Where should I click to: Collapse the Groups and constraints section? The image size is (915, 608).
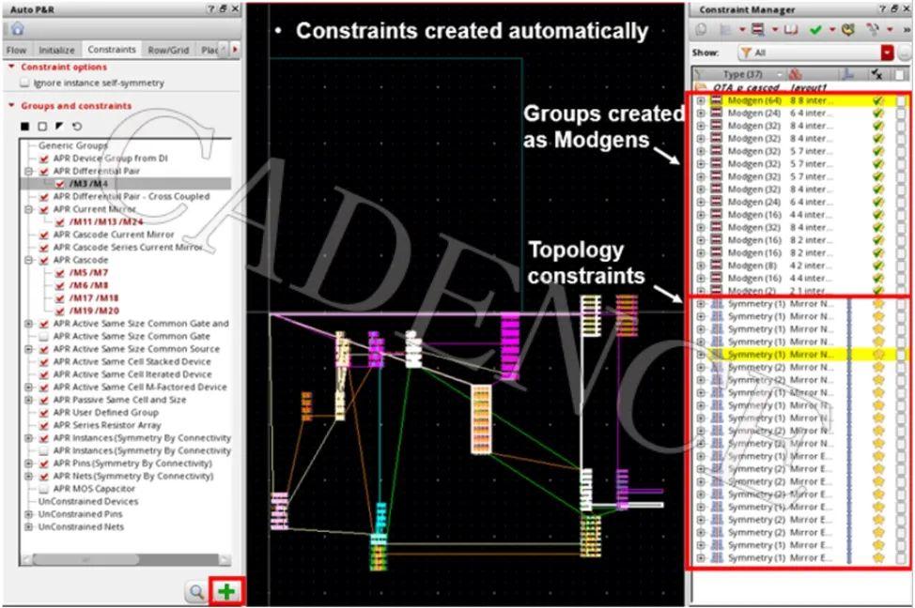[x=11, y=106]
